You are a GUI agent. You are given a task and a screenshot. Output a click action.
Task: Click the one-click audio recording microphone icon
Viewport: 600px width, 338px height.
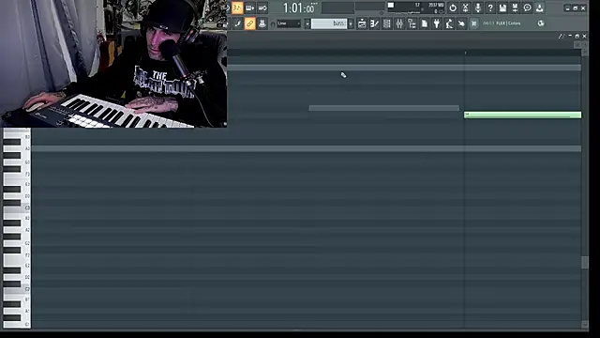[477, 8]
